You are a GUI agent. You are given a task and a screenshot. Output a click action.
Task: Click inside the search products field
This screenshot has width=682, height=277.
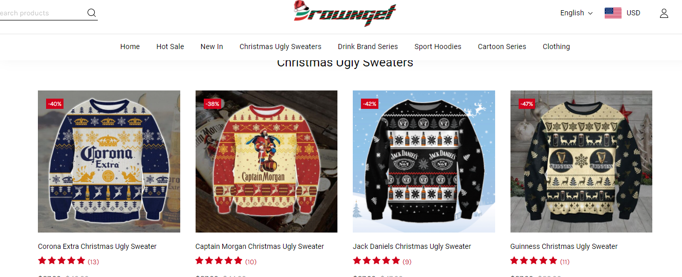(x=41, y=13)
